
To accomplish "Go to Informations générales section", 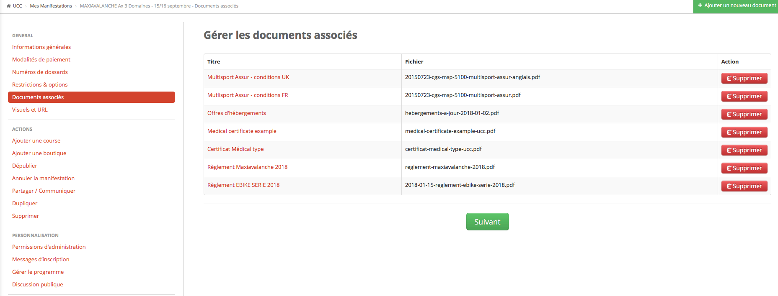I will [x=41, y=47].
